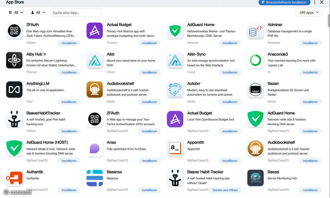Open the Autobrr fish icon
Image resolution: width=330 pixels, height=198 pixels.
pos(175,89)
